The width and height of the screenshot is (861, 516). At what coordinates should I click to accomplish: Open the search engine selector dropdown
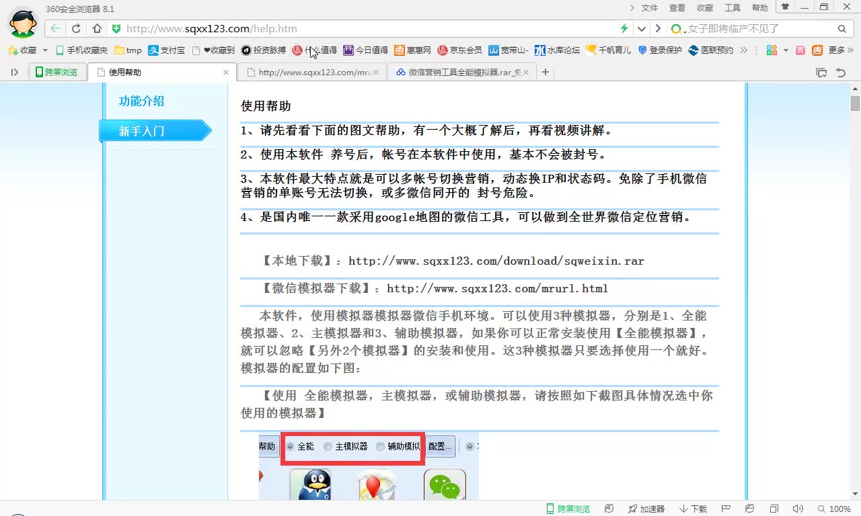click(677, 29)
